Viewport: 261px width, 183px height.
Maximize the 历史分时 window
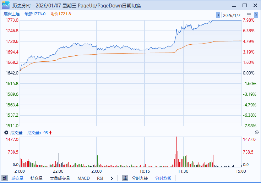pos(245,5)
